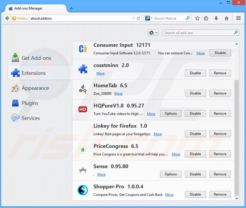
Task: Click the Consumer Input Ci icon
Action: [x=83, y=49]
